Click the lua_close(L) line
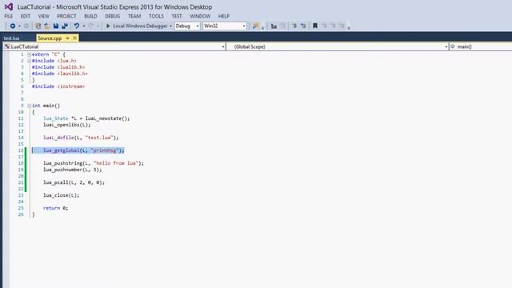Screen dimensions: 512x288 (61, 195)
